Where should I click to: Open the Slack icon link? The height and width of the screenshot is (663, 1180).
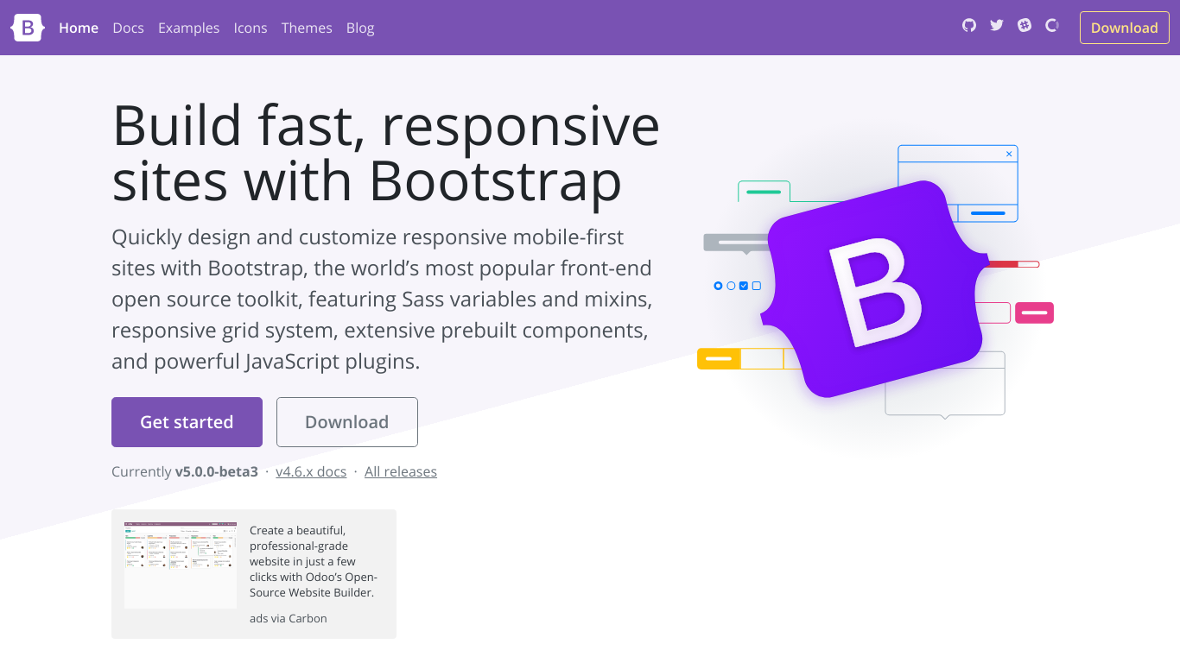tap(1025, 25)
